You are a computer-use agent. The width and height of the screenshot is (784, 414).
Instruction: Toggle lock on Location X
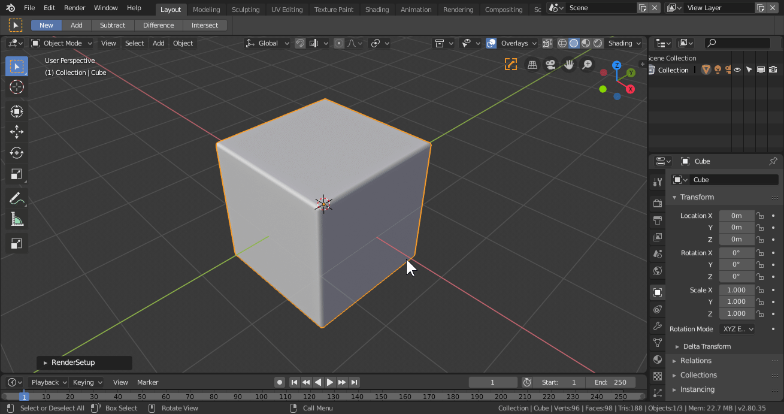point(759,216)
